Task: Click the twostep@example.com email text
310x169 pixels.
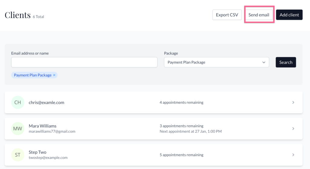Action: 48,158
